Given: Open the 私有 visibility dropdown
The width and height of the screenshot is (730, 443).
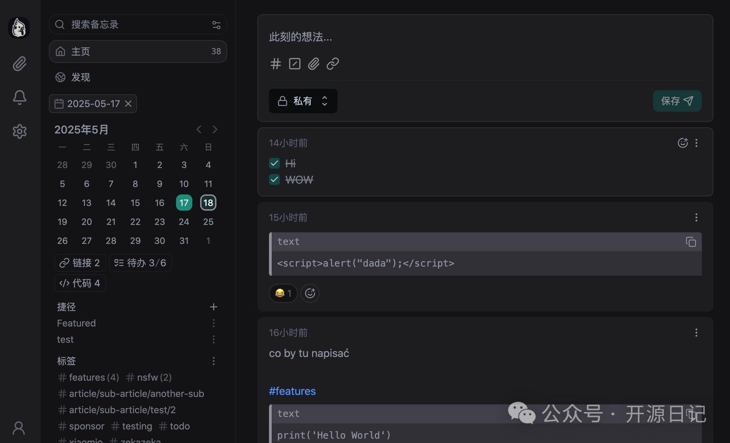Looking at the screenshot, I should pos(303,101).
